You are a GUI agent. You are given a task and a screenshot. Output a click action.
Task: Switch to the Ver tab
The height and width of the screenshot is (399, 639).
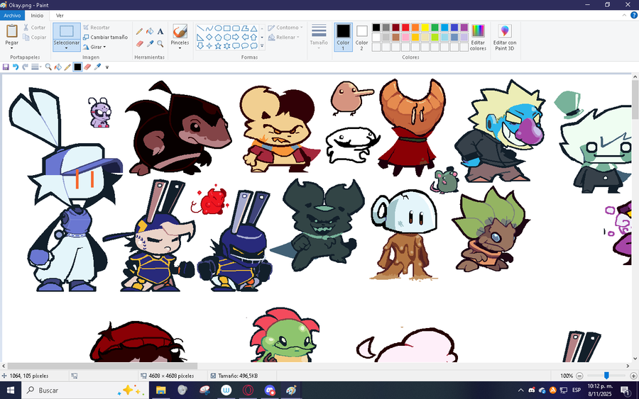(x=60, y=16)
